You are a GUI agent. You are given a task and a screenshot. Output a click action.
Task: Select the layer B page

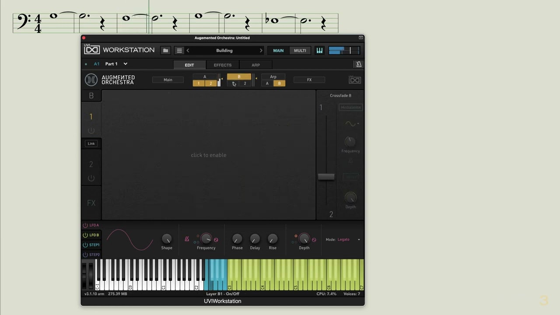tap(239, 77)
